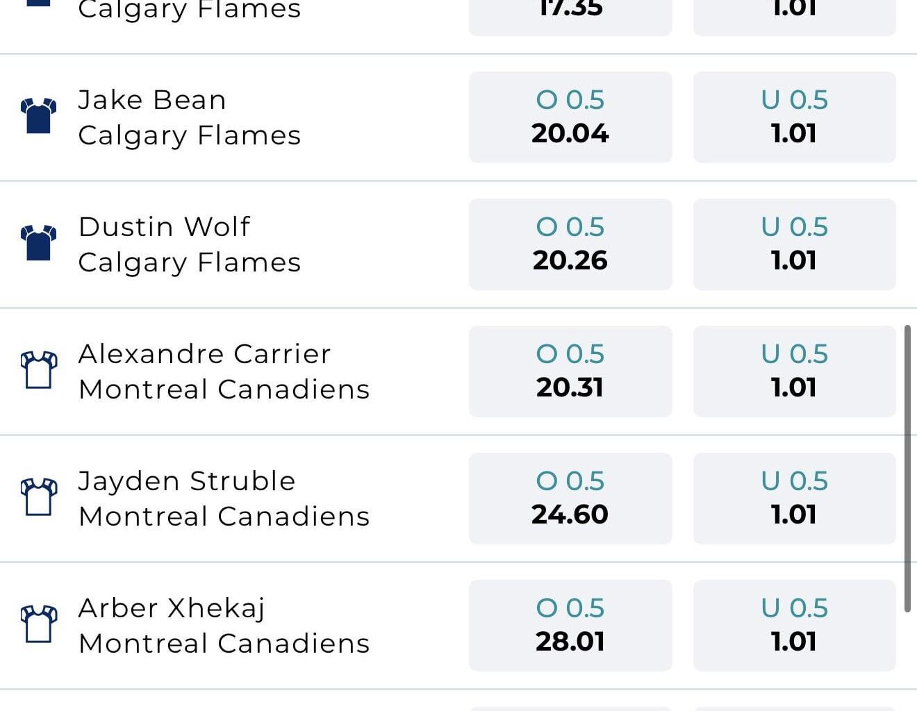Screen dimensions: 917x711
Task: Select the Over 0.5 odds at 17.35 in the top row
Action: pyautogui.click(x=570, y=8)
